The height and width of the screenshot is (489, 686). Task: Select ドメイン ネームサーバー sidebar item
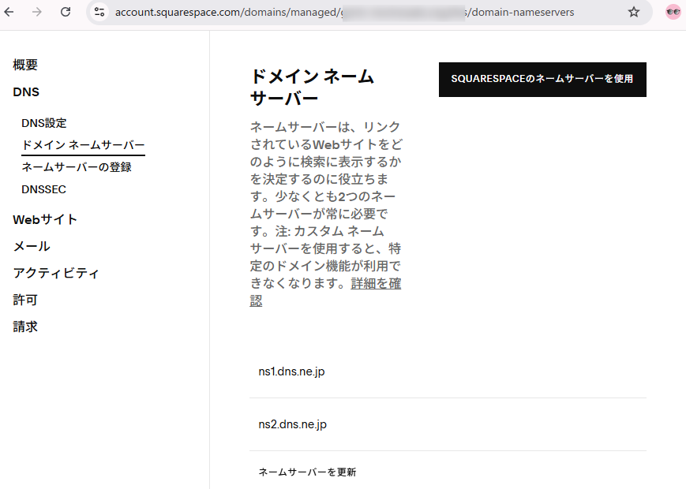tap(83, 145)
